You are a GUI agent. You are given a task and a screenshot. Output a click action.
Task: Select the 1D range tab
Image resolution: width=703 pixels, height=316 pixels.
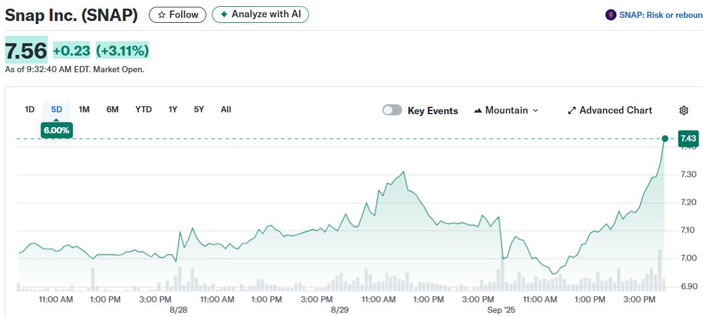coord(30,109)
